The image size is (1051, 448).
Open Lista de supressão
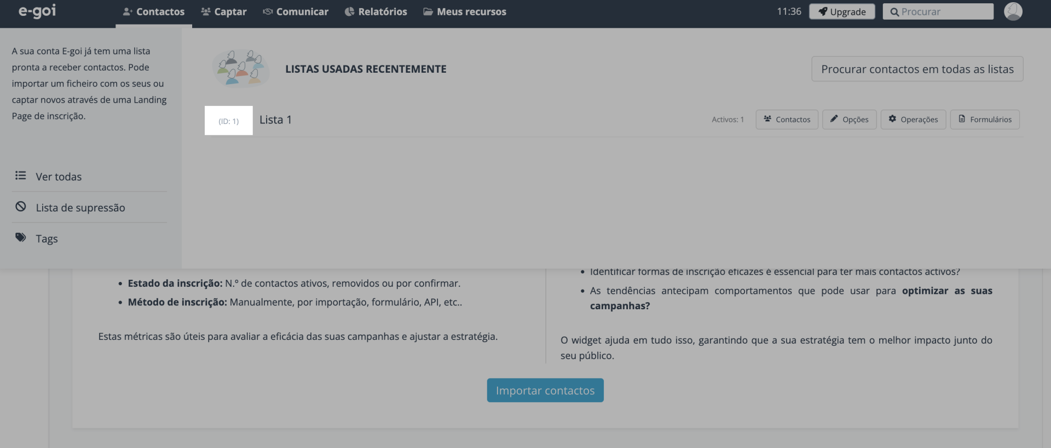(80, 208)
